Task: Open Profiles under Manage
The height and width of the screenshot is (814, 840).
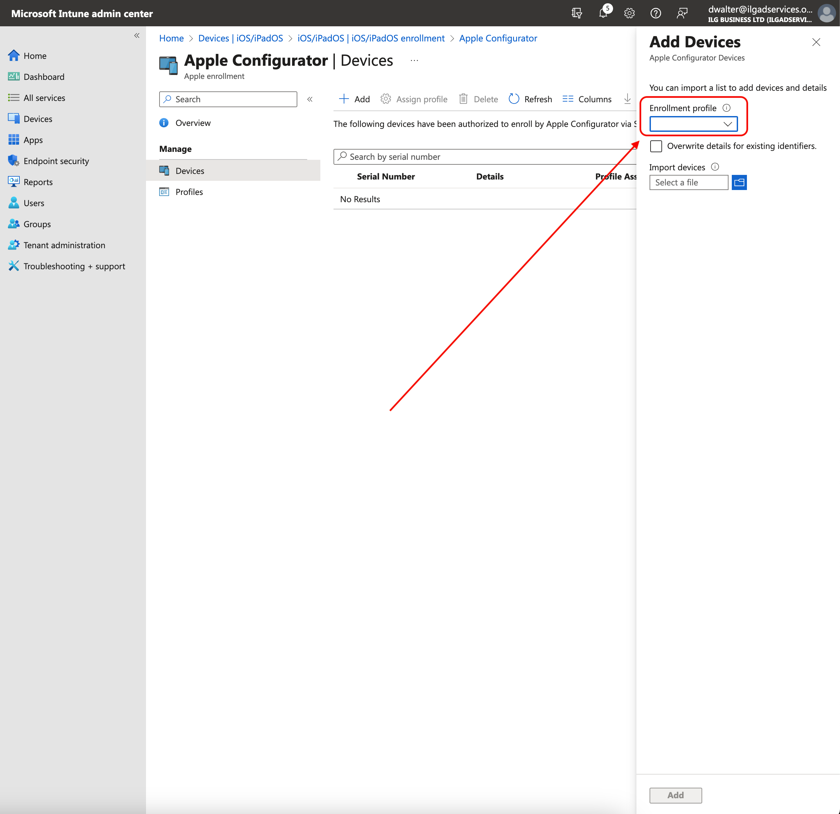Action: 189,192
